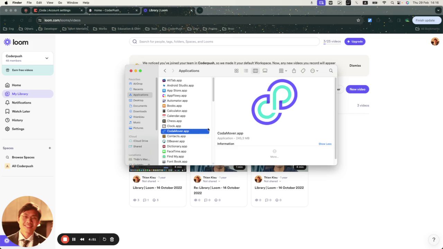This screenshot has width=443, height=249.
Task: Click the Upgrade button
Action: pyautogui.click(x=355, y=41)
